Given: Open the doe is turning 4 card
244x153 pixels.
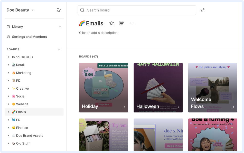Looking at the screenshot, I should point(213,135).
